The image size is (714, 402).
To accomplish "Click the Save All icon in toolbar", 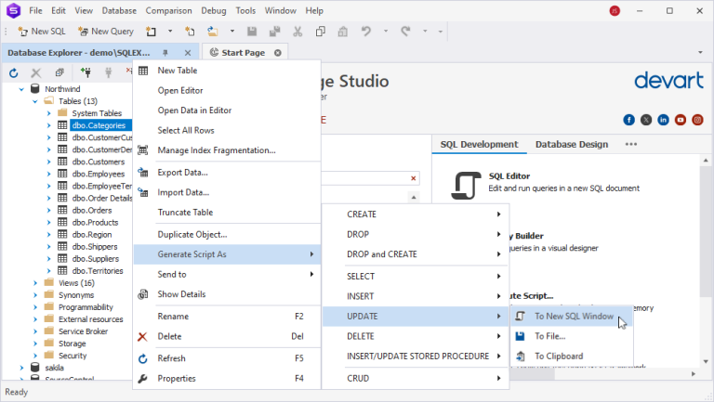I will (274, 32).
